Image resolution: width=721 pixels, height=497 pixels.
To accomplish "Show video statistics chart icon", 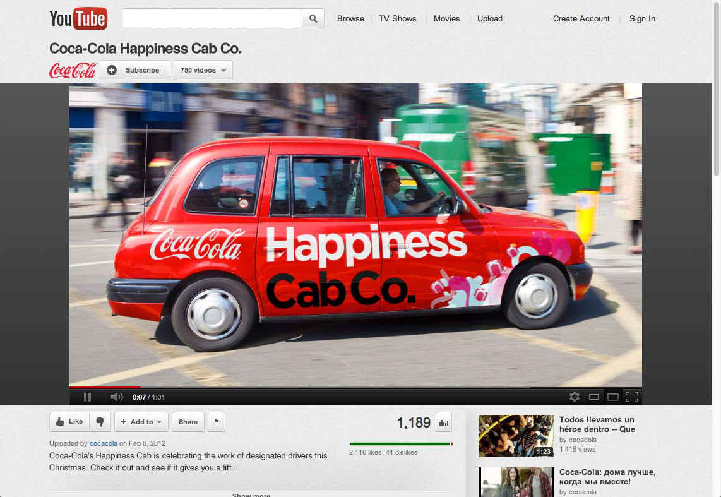I will pyautogui.click(x=444, y=422).
